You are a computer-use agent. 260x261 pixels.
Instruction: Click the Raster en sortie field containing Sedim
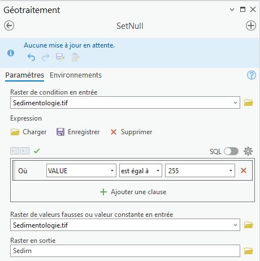[x=125, y=251]
